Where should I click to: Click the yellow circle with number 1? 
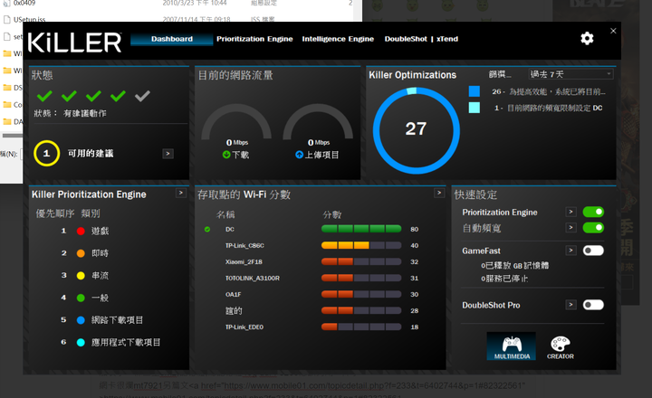point(46,153)
